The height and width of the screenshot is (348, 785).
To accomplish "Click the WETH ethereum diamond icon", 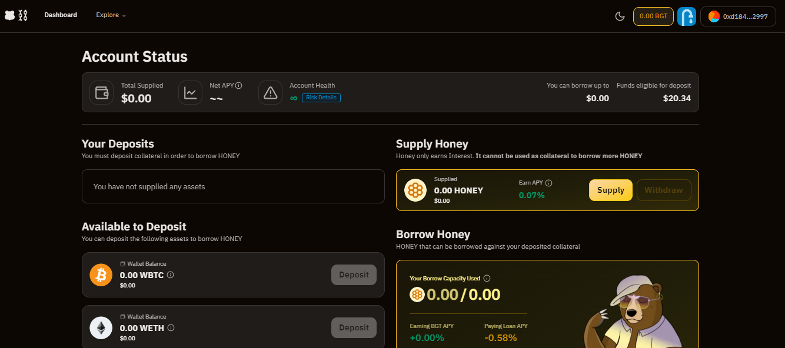I will pyautogui.click(x=101, y=327).
